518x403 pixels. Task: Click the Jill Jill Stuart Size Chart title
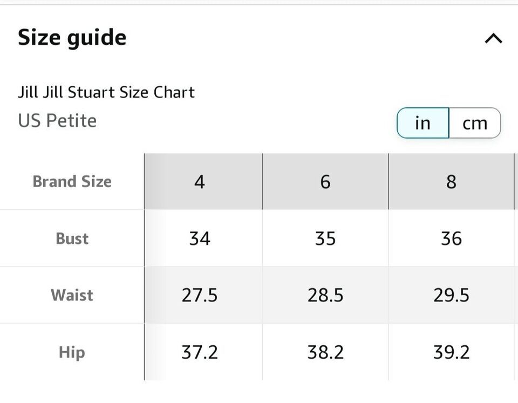point(106,92)
